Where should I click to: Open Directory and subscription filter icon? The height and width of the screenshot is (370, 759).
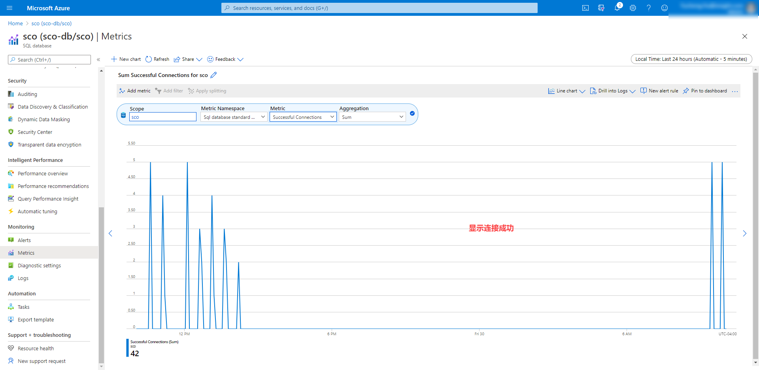(601, 8)
